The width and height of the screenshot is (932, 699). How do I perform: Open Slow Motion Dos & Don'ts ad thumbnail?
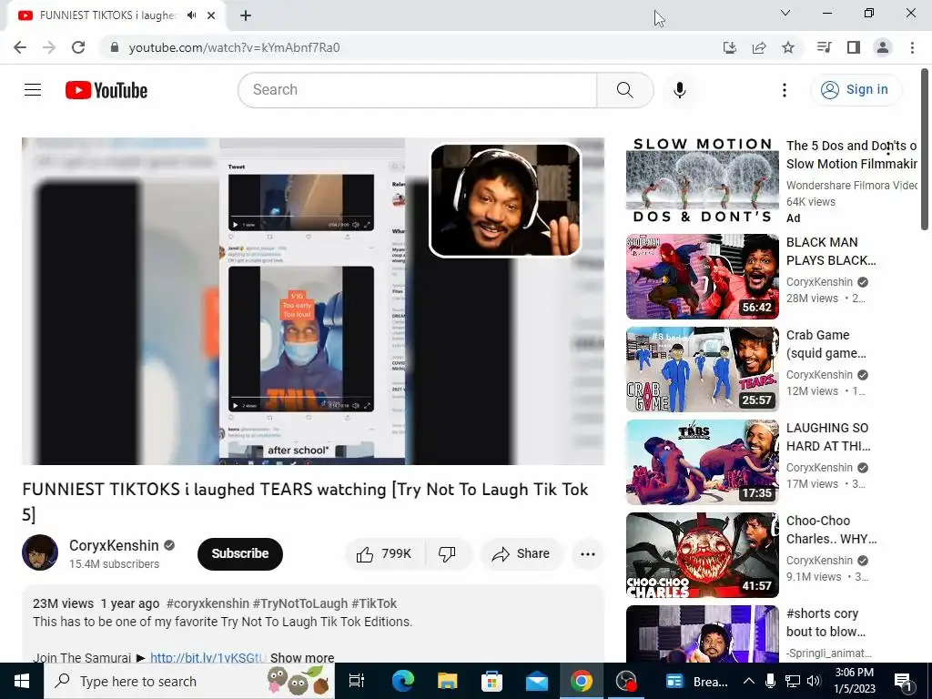(702, 182)
